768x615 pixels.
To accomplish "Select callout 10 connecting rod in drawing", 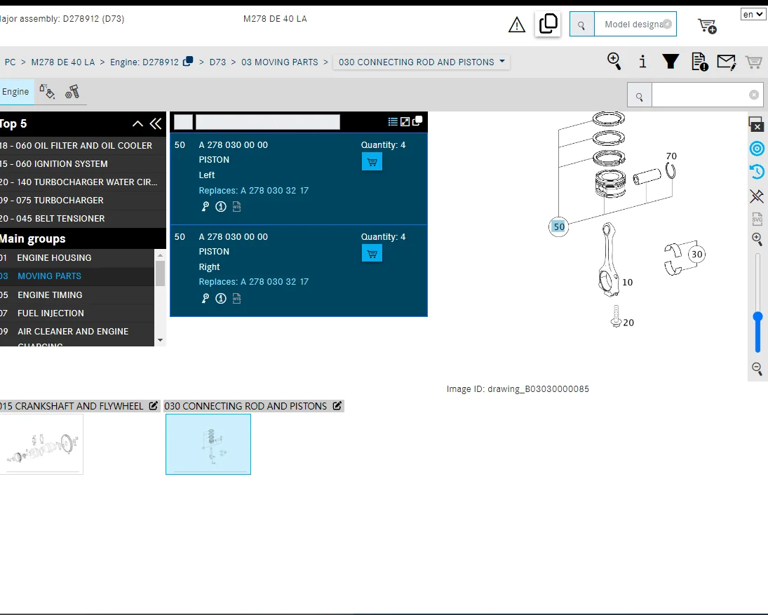I will (x=628, y=282).
